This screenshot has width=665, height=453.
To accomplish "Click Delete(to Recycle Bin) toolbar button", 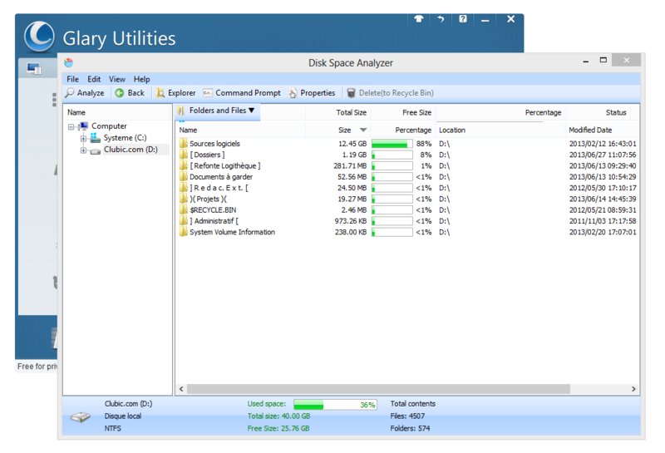I will 390,93.
